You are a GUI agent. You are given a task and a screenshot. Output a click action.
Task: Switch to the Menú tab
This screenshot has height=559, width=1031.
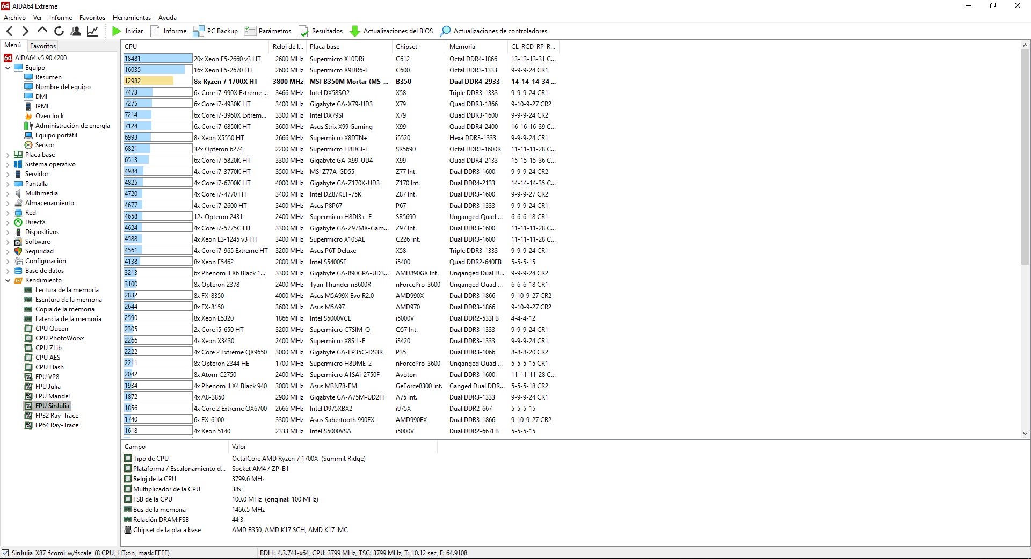pyautogui.click(x=13, y=45)
